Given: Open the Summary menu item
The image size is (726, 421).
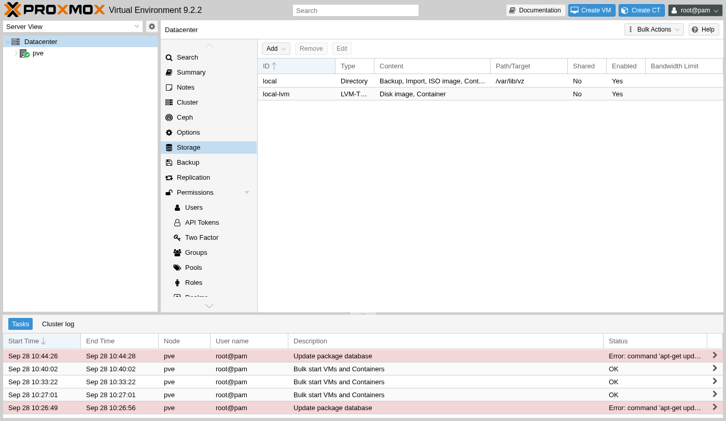Looking at the screenshot, I should (208, 72).
